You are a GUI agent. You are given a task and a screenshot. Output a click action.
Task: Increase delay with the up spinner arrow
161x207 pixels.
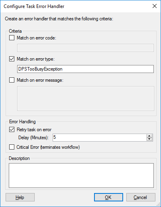click(149, 136)
